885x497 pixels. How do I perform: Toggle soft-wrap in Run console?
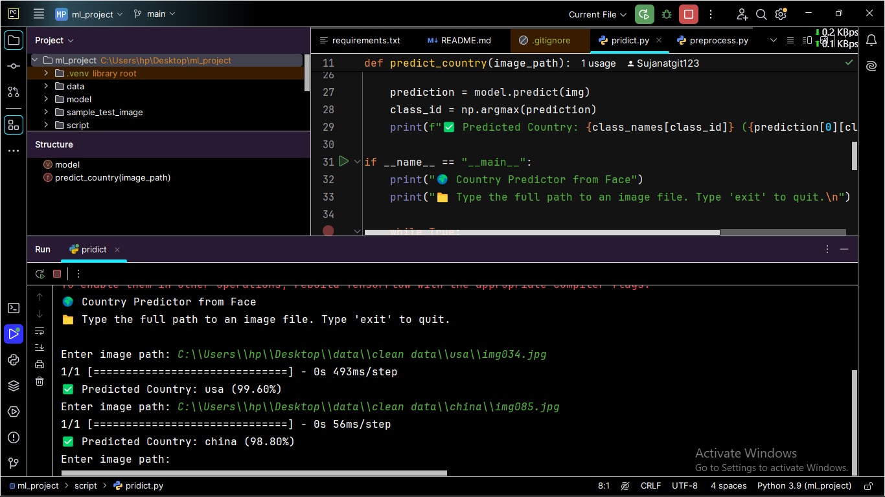pyautogui.click(x=40, y=331)
